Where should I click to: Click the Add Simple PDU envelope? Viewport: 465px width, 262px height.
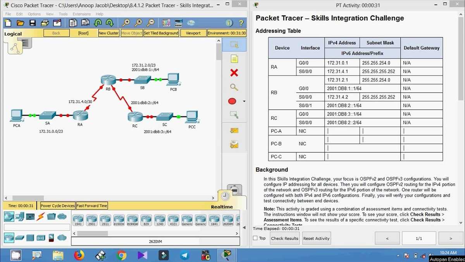tap(234, 131)
